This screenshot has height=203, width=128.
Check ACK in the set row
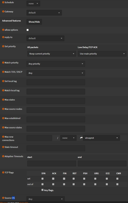pos(53,179)
